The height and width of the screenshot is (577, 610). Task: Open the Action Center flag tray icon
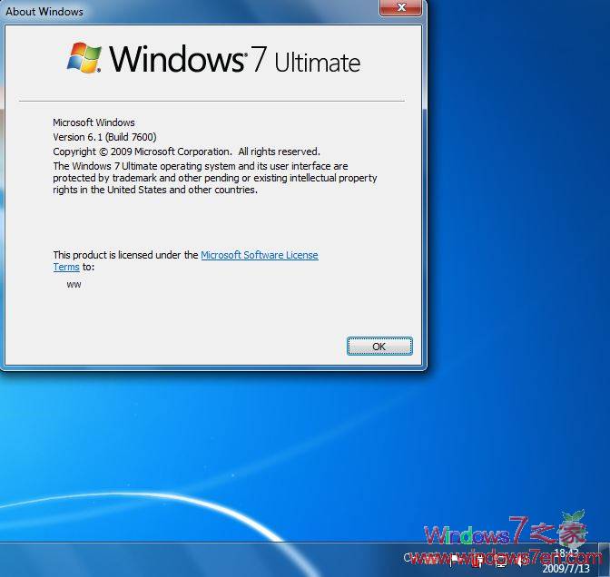(x=454, y=560)
